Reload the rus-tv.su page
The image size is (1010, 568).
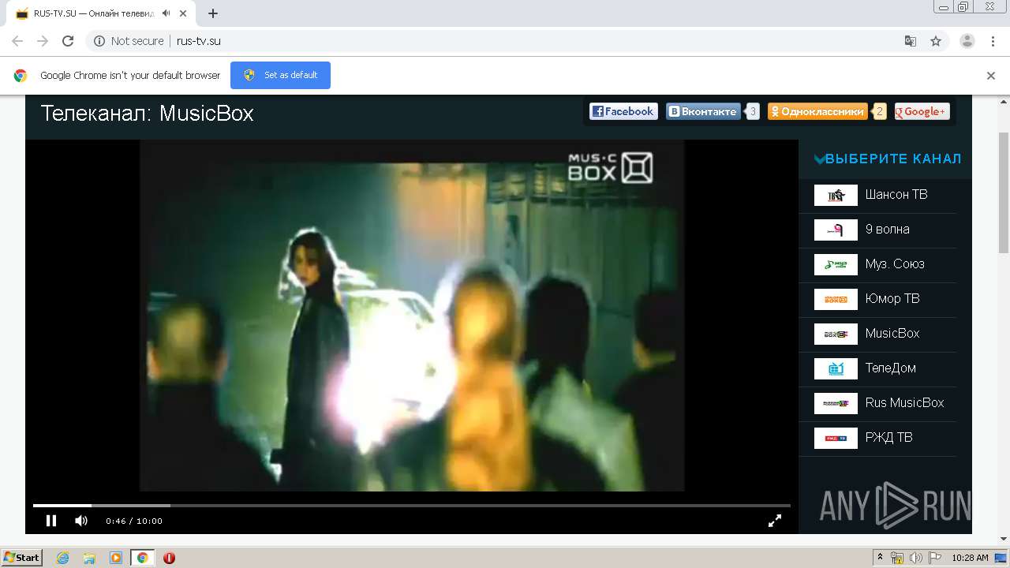tap(68, 41)
